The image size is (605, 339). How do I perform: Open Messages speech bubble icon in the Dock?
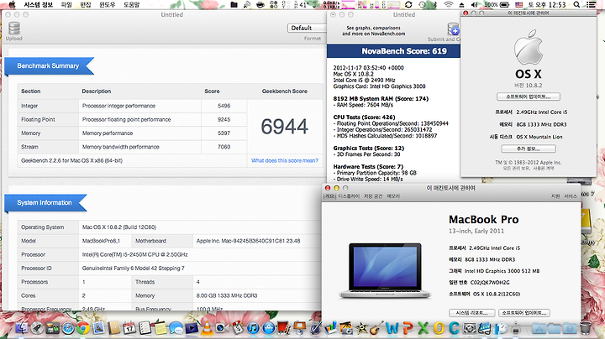pos(176,328)
